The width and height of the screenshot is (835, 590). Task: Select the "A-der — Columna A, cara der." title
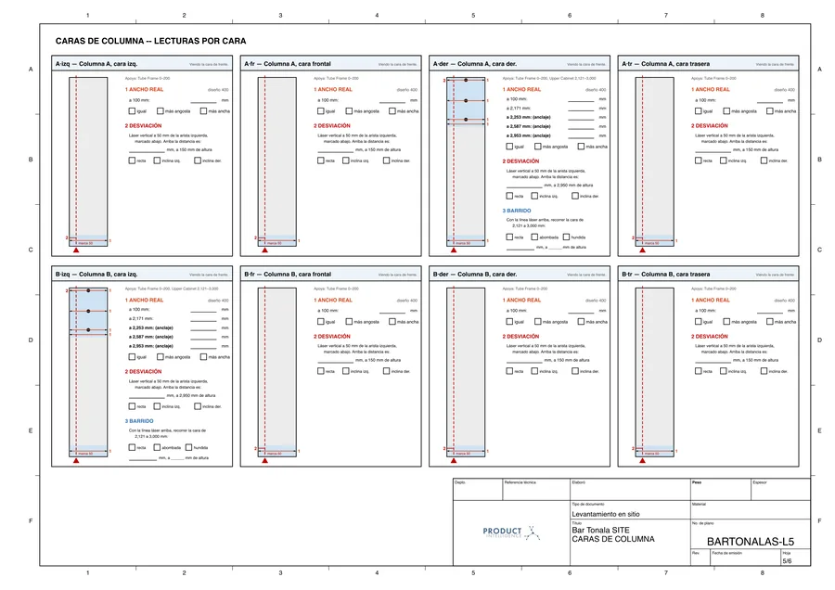click(475, 64)
